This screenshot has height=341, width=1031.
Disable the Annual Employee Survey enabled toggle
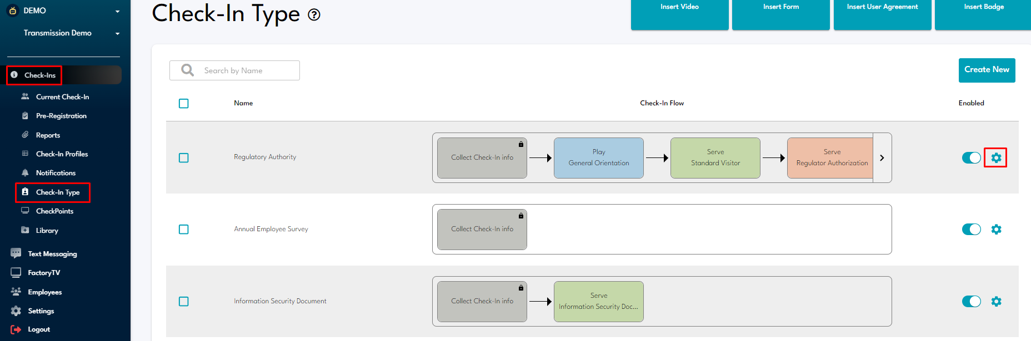[972, 229]
